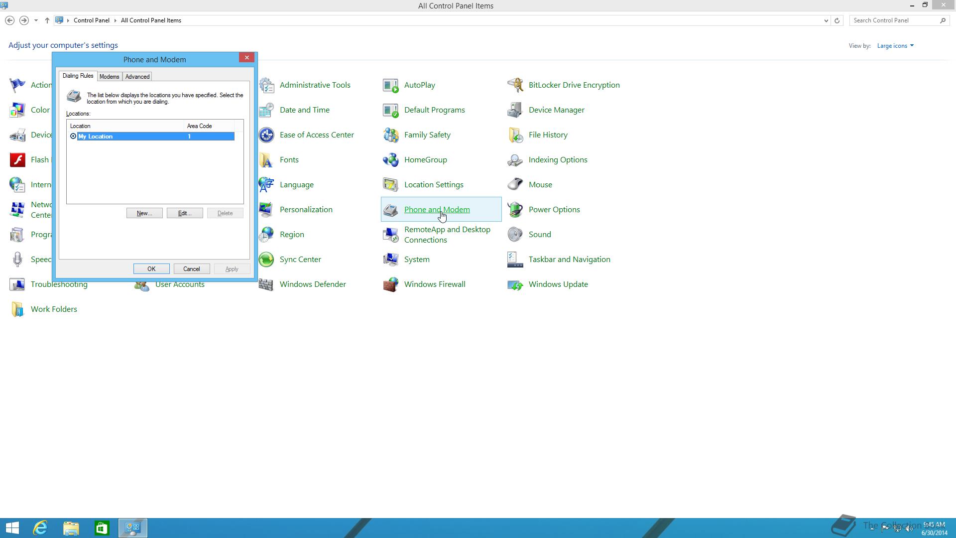Launch Internet Explorer from the taskbar
The height and width of the screenshot is (538, 956).
click(40, 528)
